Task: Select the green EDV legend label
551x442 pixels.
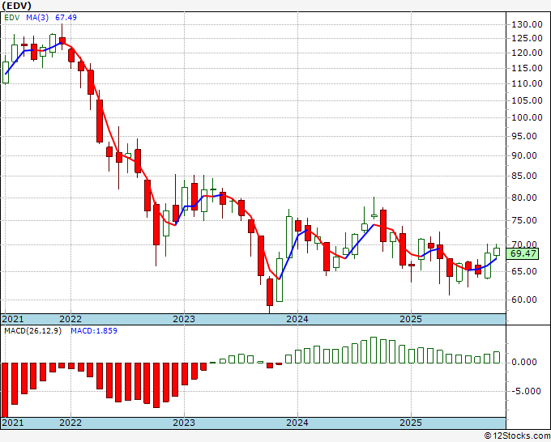Action: [x=12, y=18]
